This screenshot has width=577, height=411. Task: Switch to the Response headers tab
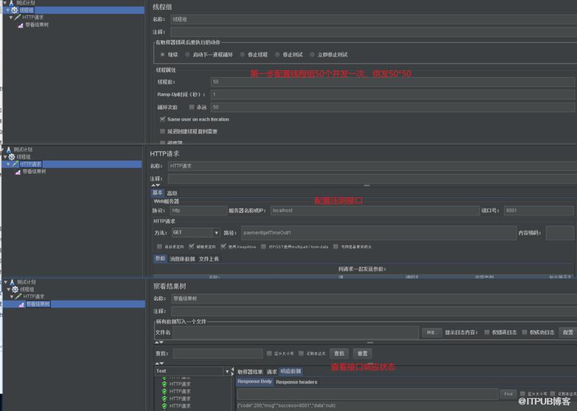coord(296,382)
